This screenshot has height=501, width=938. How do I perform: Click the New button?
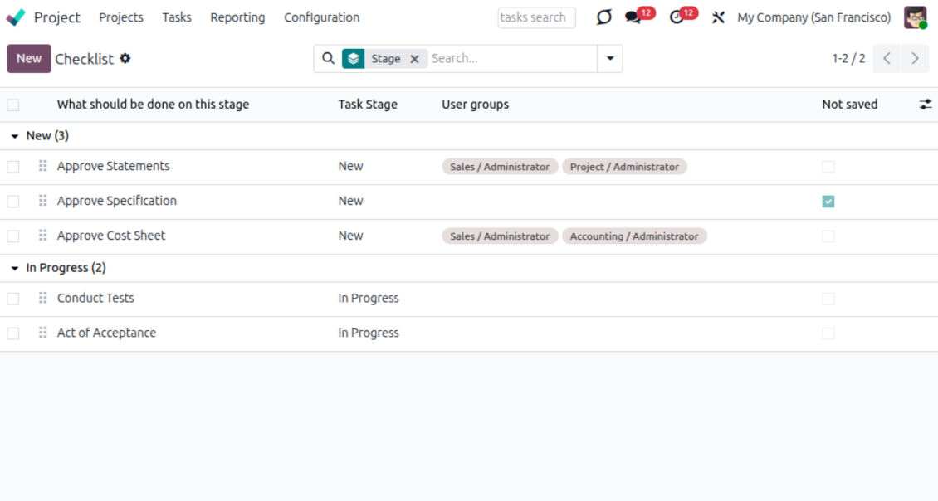(29, 59)
